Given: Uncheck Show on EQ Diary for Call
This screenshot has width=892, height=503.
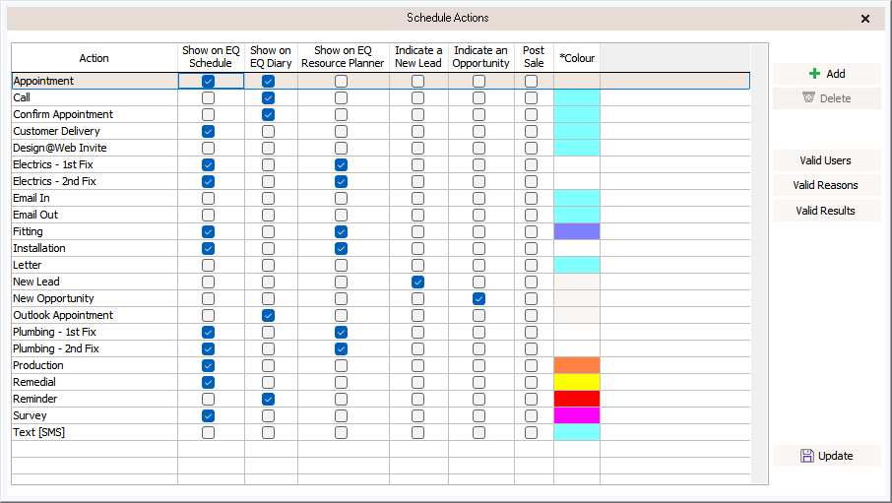Looking at the screenshot, I should point(269,97).
